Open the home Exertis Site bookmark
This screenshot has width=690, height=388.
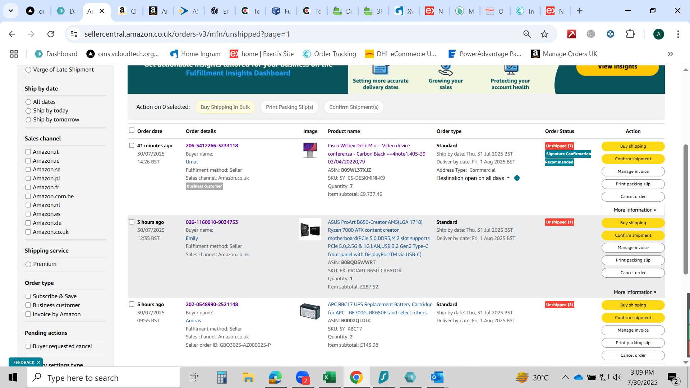point(262,54)
